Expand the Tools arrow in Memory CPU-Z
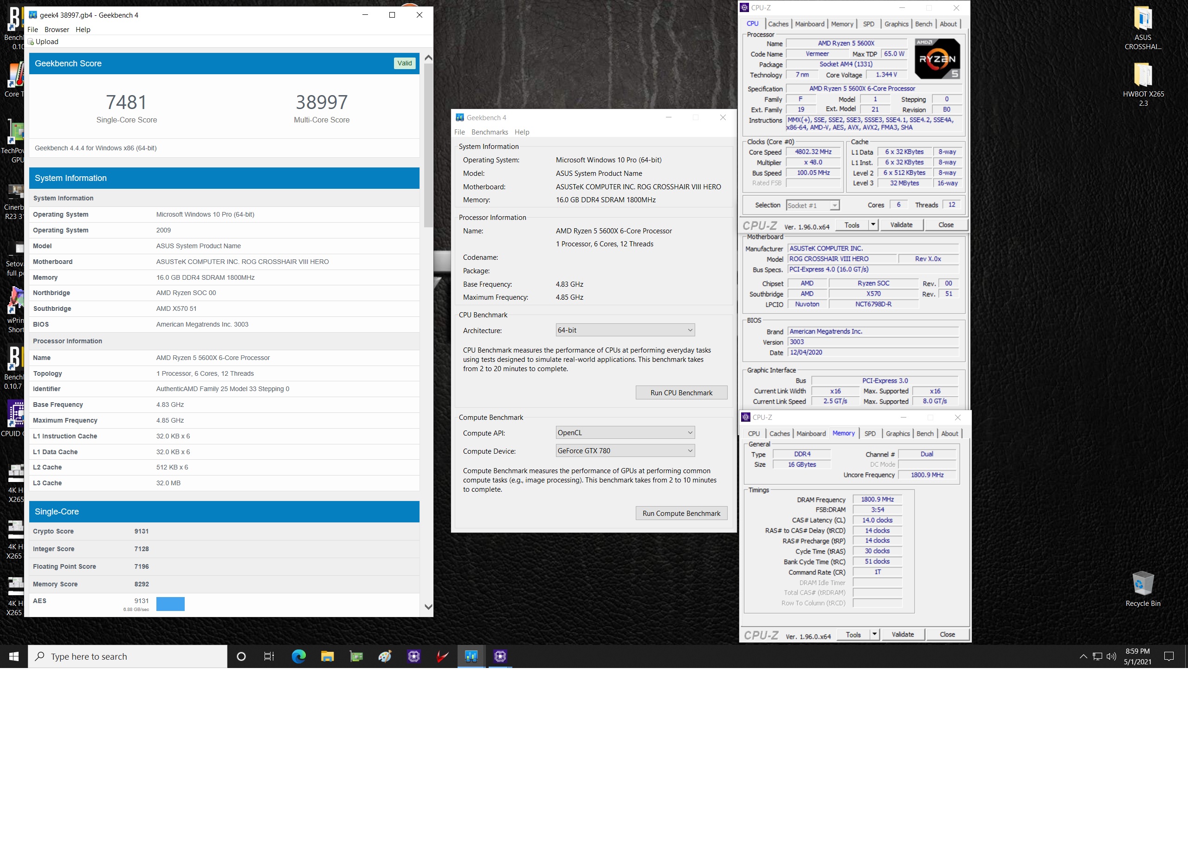Image resolution: width=1188 pixels, height=842 pixels. 874,635
